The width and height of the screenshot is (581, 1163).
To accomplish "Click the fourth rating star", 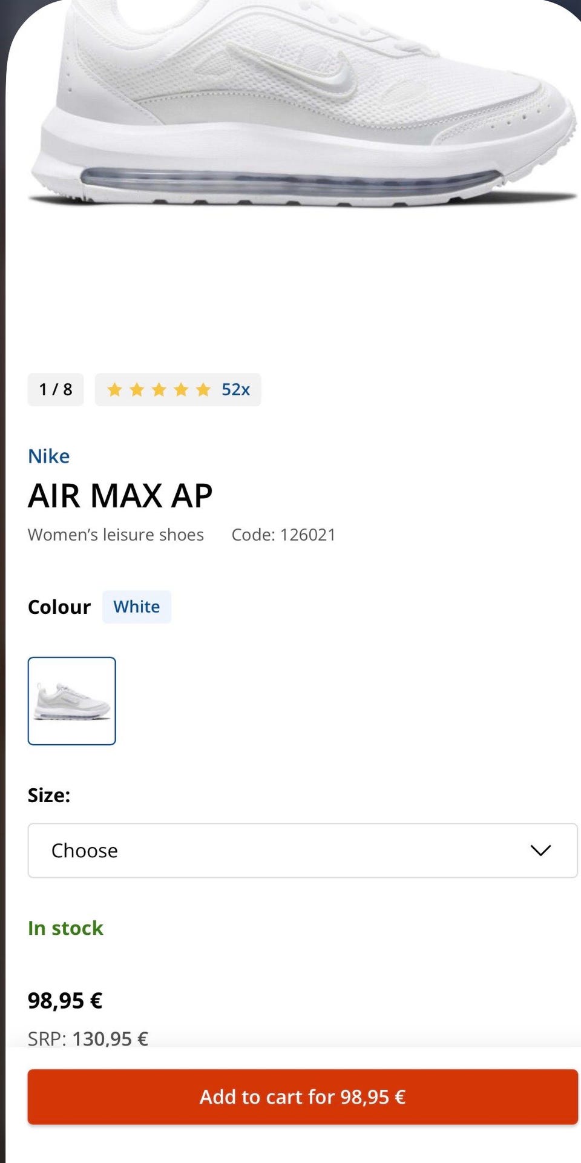I will pos(181,389).
